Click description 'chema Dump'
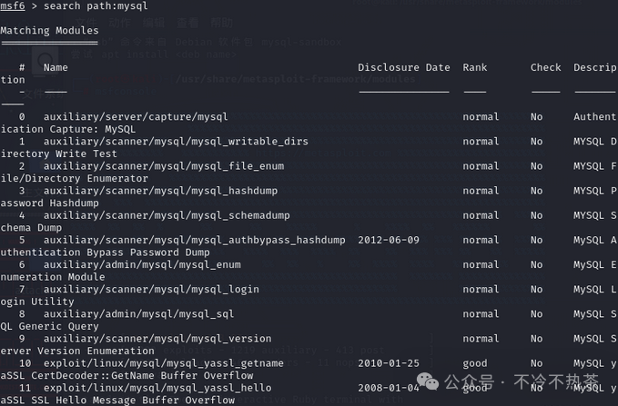This screenshot has width=618, height=406. (31, 228)
